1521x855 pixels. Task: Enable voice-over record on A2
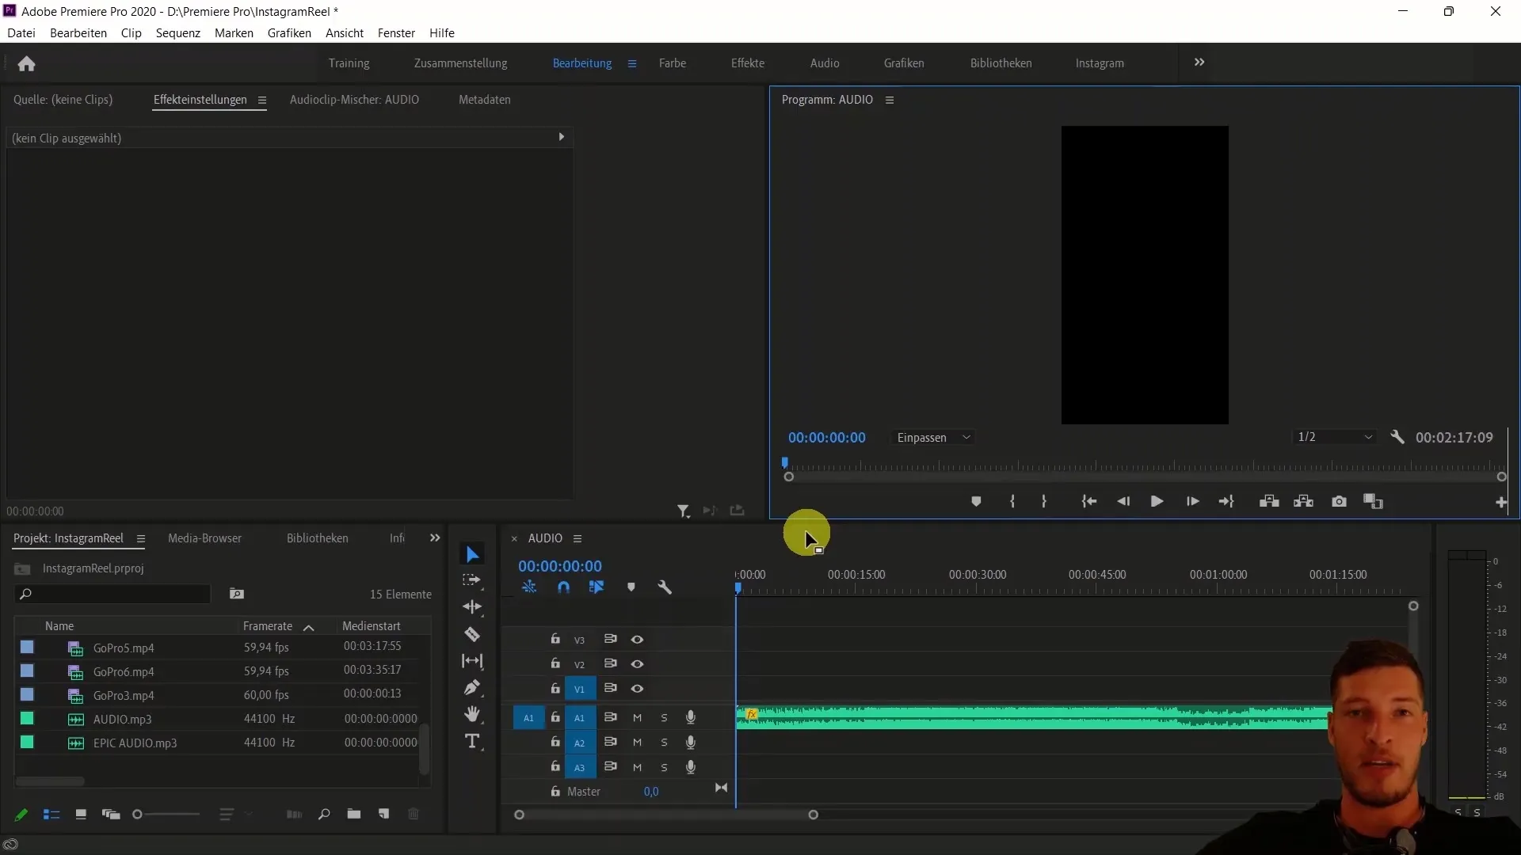(x=691, y=743)
